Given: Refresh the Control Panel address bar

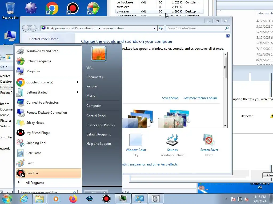Looking at the screenshot, I should click(x=160, y=28).
